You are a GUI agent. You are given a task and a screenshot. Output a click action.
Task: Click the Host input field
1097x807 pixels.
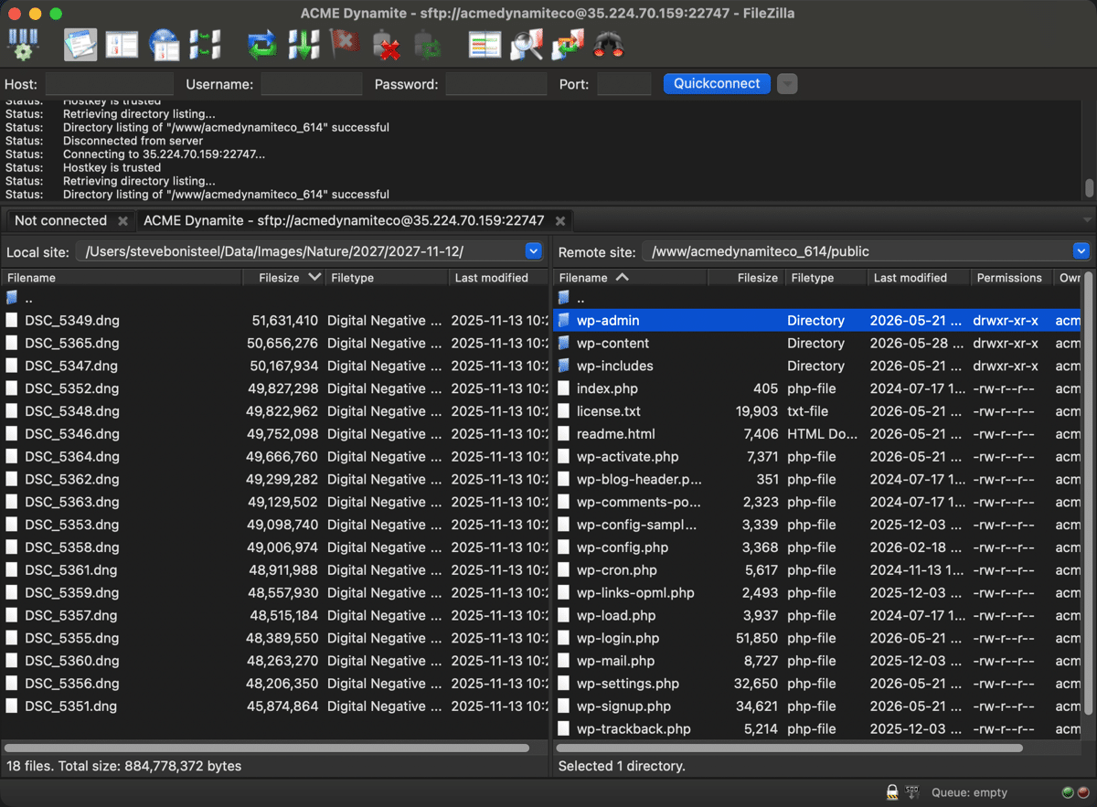tap(109, 84)
